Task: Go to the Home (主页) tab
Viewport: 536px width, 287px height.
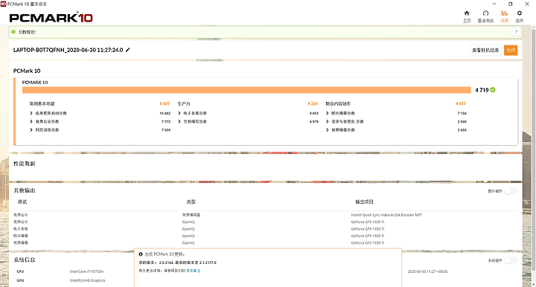Action: coord(467,16)
